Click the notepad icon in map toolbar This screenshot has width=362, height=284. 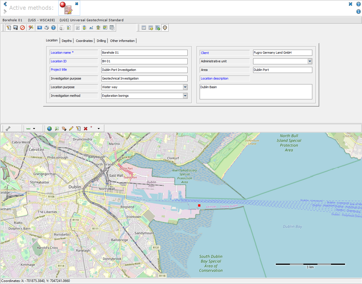pyautogui.click(x=78, y=128)
